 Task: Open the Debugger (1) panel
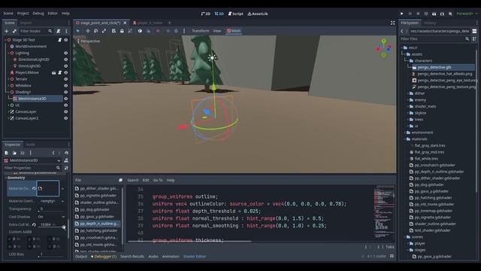click(104, 256)
